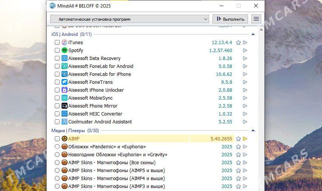The image size is (322, 191).
Task: Click the play arrow for Новогодние Обложки row
Action: tap(245, 155)
